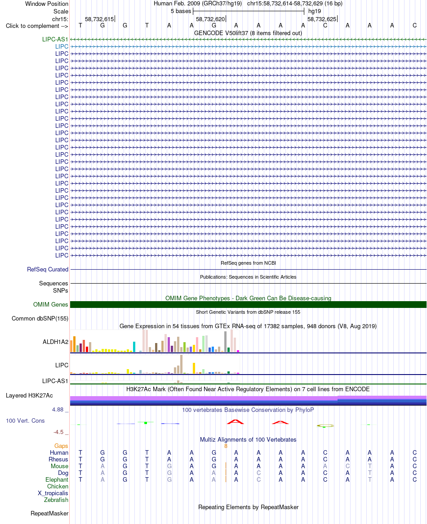Click the dark green OMIM gene bar
Screen dimensions: 427x524
pyautogui.click(x=248, y=304)
